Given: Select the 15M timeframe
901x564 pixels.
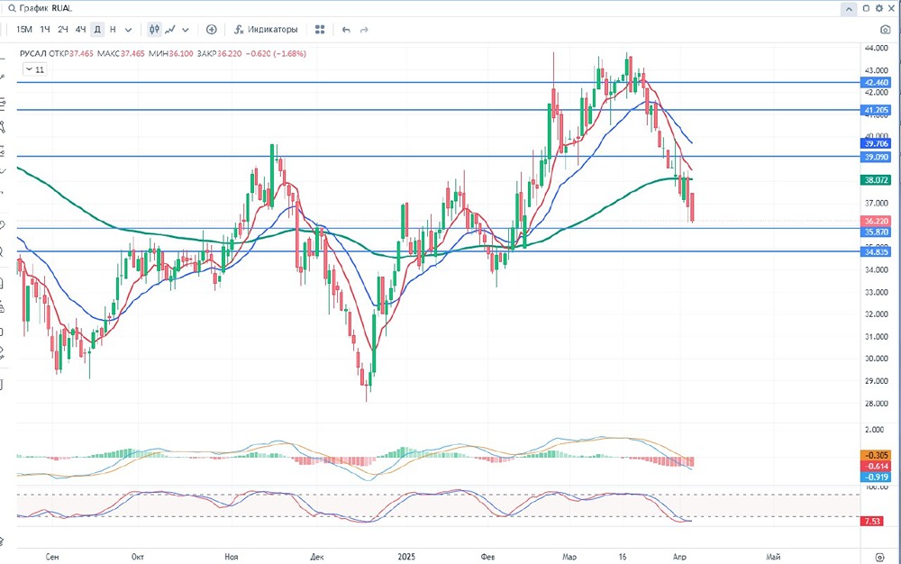Looking at the screenshot, I should 24,30.
